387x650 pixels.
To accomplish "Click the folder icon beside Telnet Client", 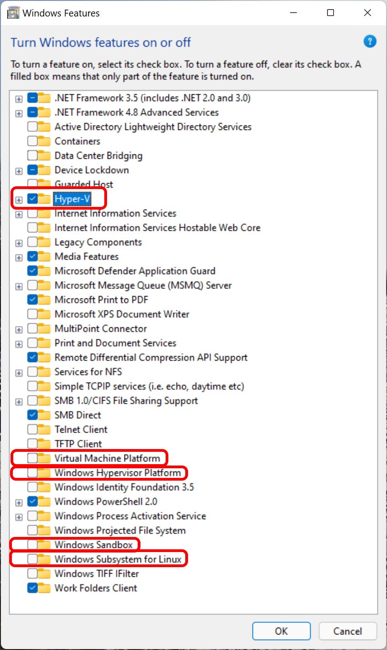I will coord(44,429).
